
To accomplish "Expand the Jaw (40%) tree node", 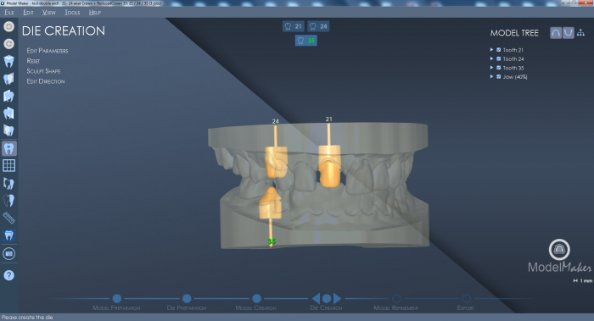I will click(491, 77).
